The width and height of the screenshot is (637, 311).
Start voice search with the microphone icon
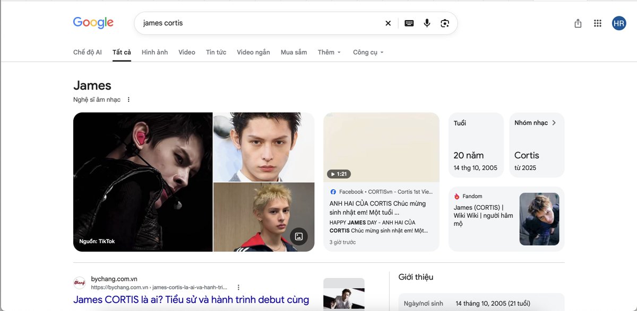coord(427,23)
